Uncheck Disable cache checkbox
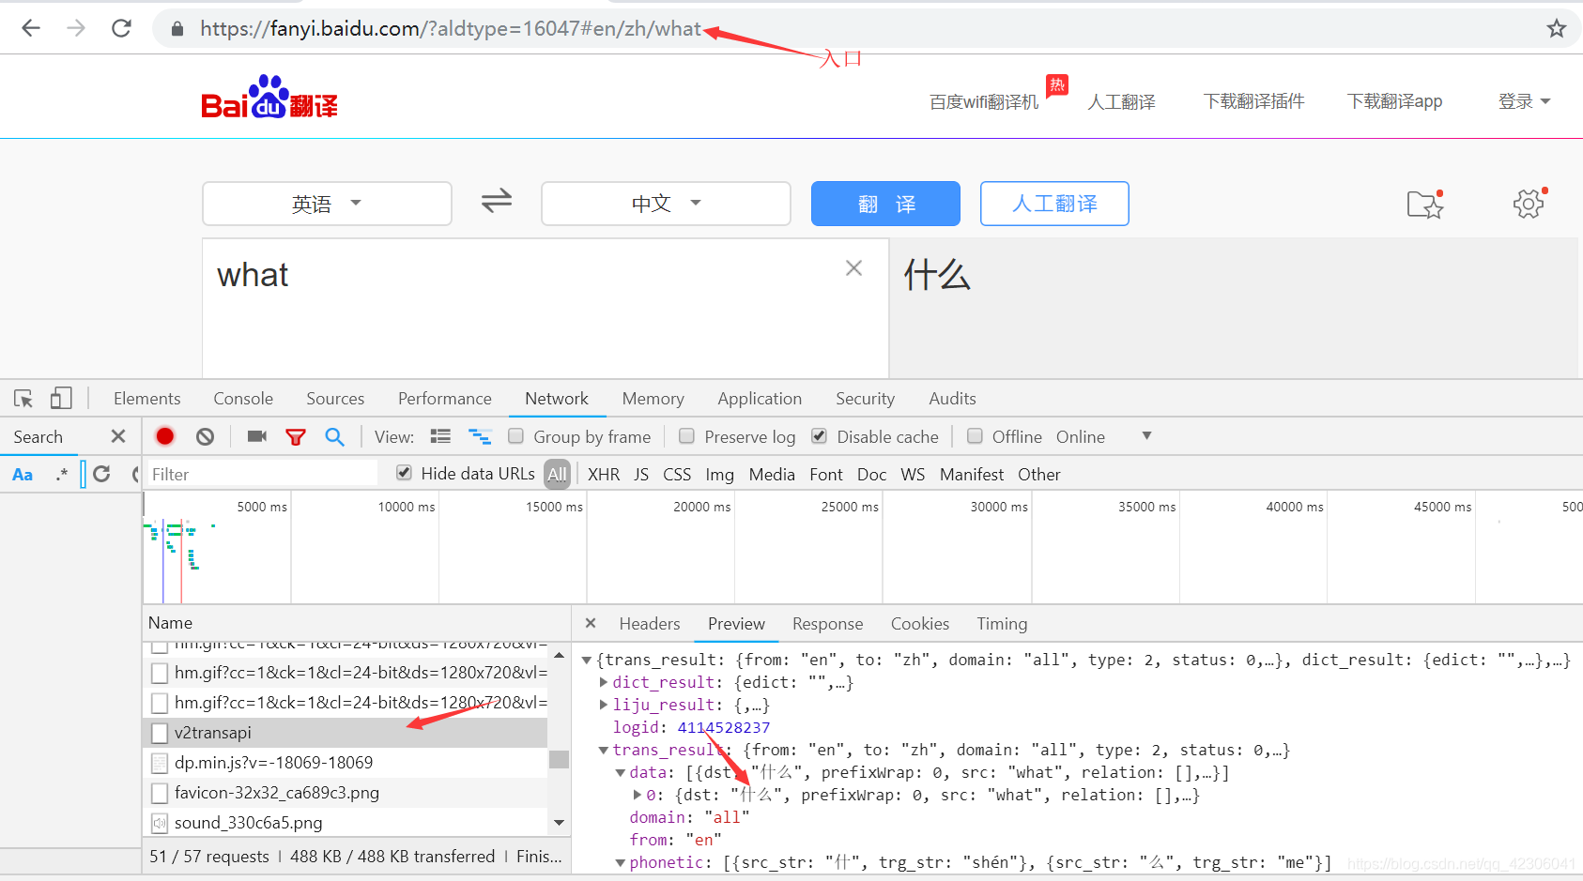The image size is (1583, 881). click(819, 436)
